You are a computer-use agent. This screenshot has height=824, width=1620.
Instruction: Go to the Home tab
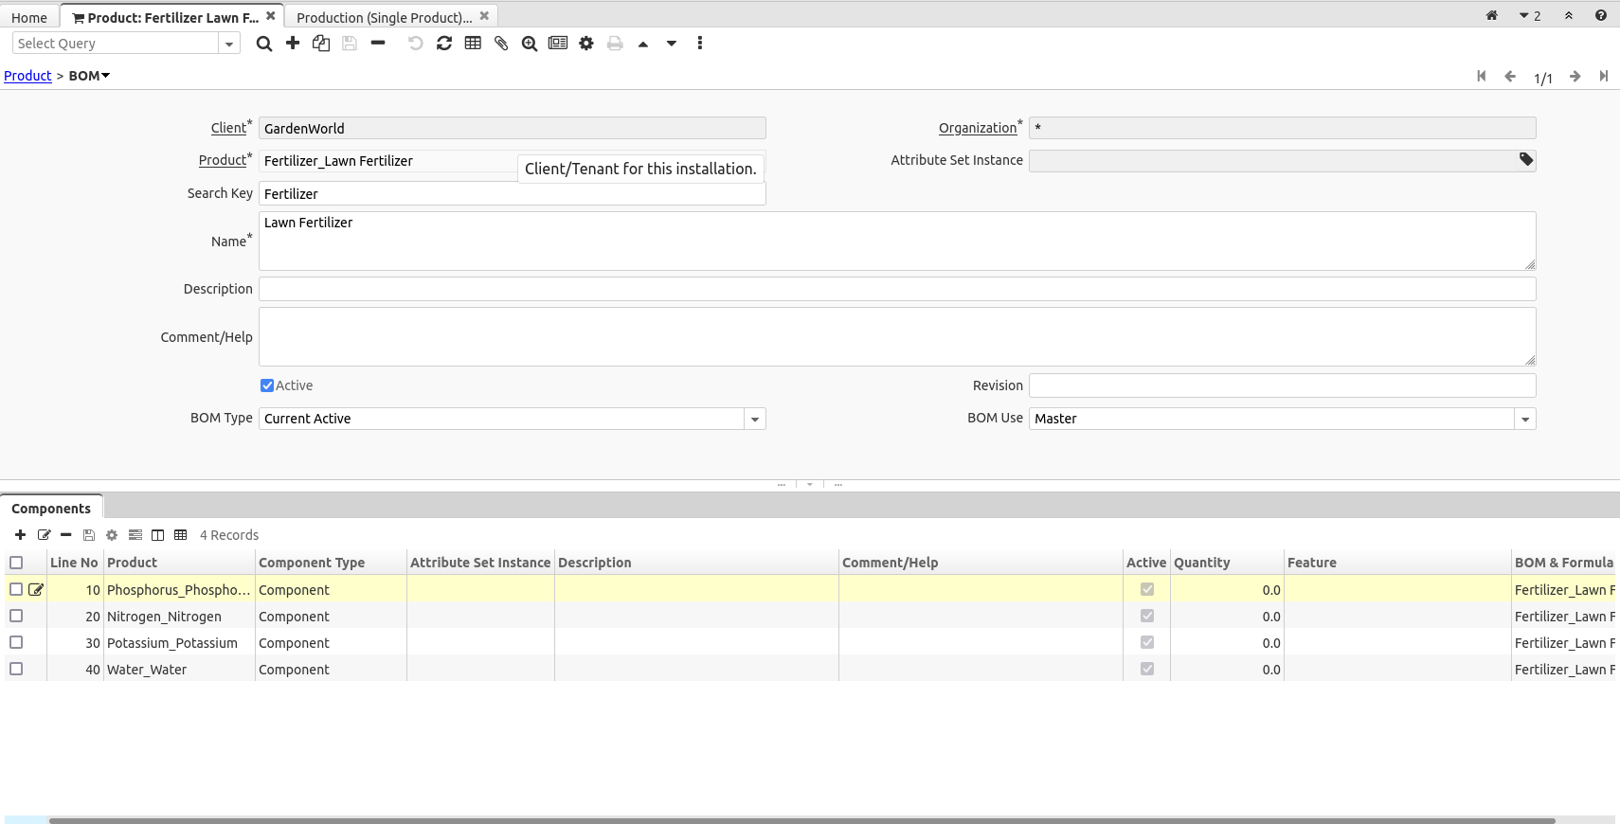tap(29, 17)
